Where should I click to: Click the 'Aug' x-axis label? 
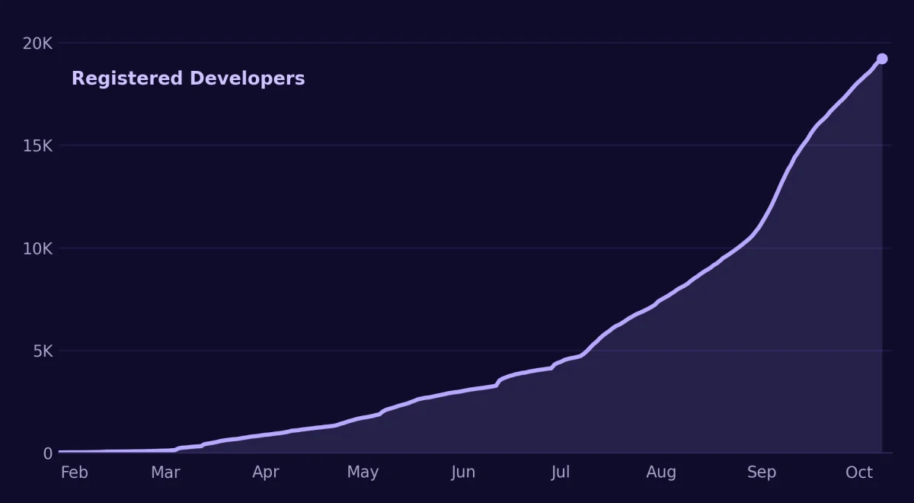pyautogui.click(x=661, y=473)
